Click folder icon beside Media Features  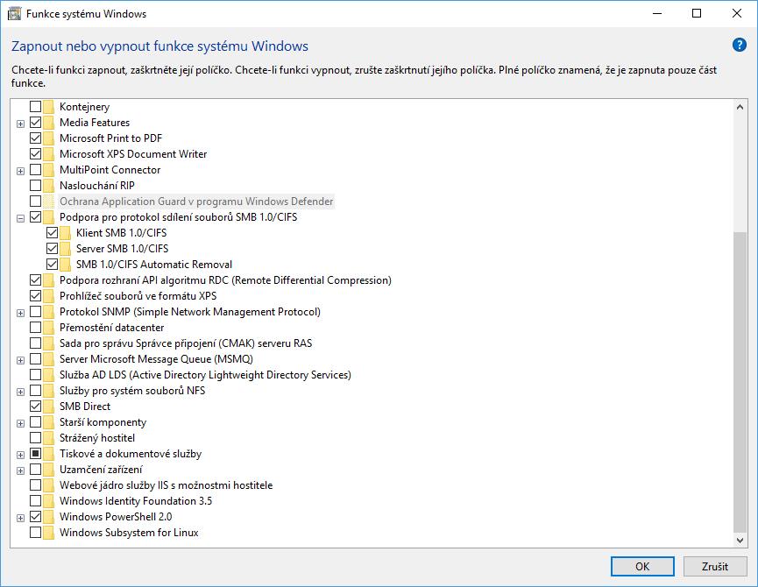[48, 123]
